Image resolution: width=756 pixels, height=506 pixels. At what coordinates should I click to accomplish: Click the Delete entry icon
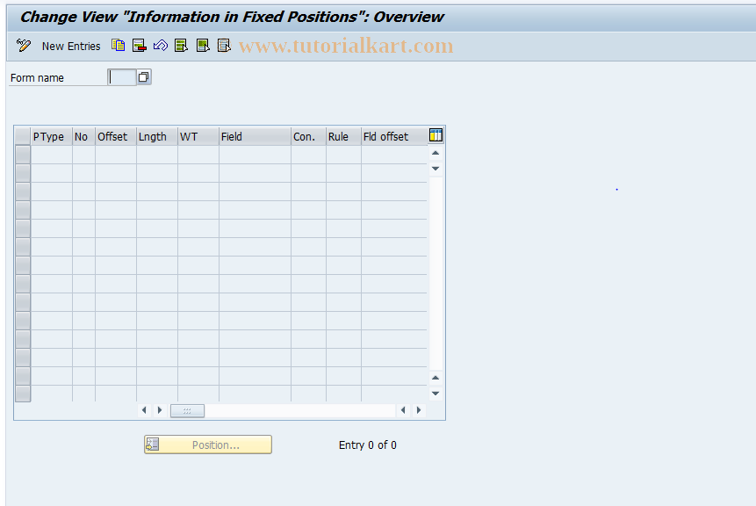coord(140,46)
